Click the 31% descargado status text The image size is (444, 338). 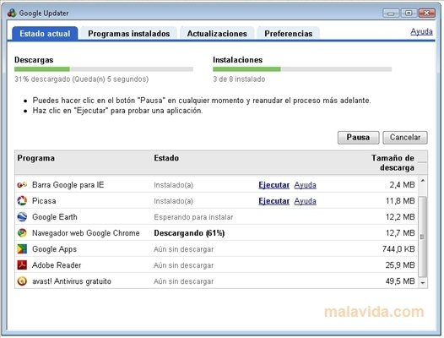(x=82, y=79)
